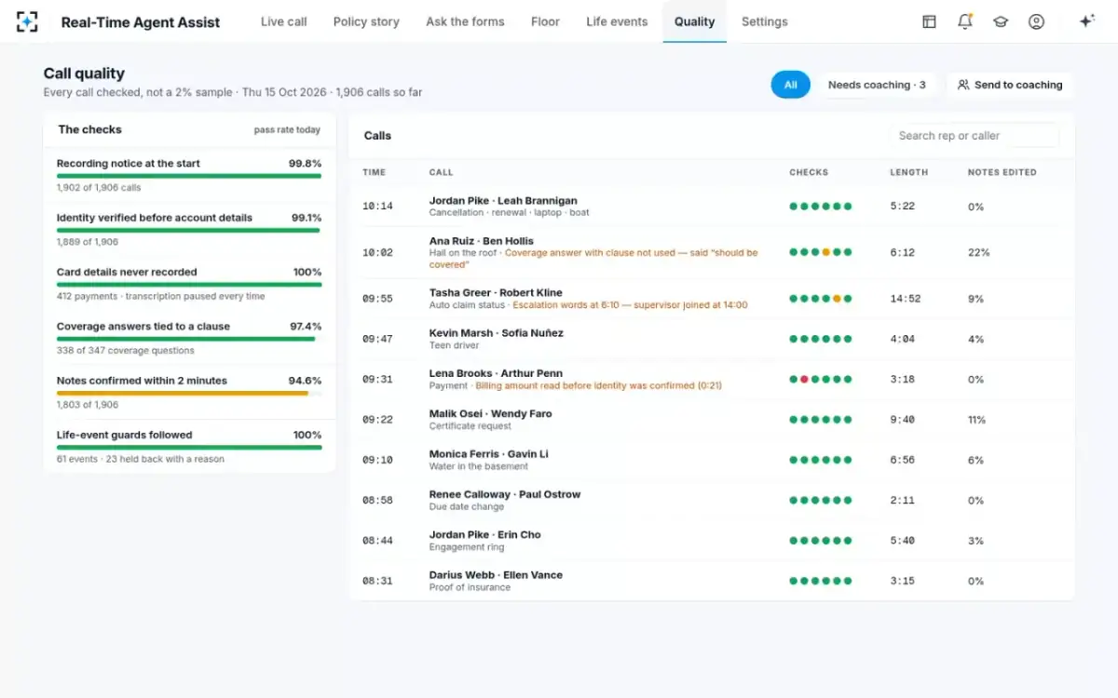
Task: Click the Billing amount read before identity note
Action: tap(598, 385)
